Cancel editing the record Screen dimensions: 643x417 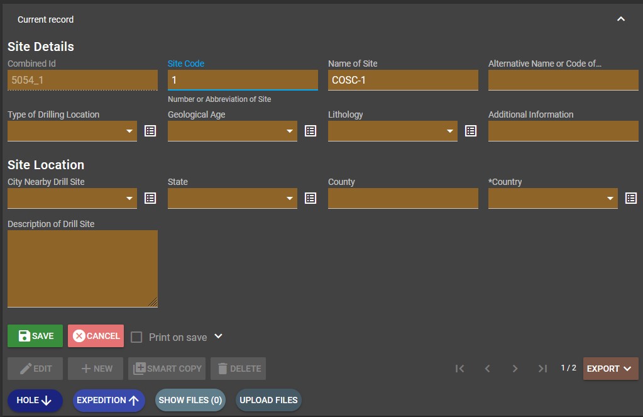click(x=96, y=335)
